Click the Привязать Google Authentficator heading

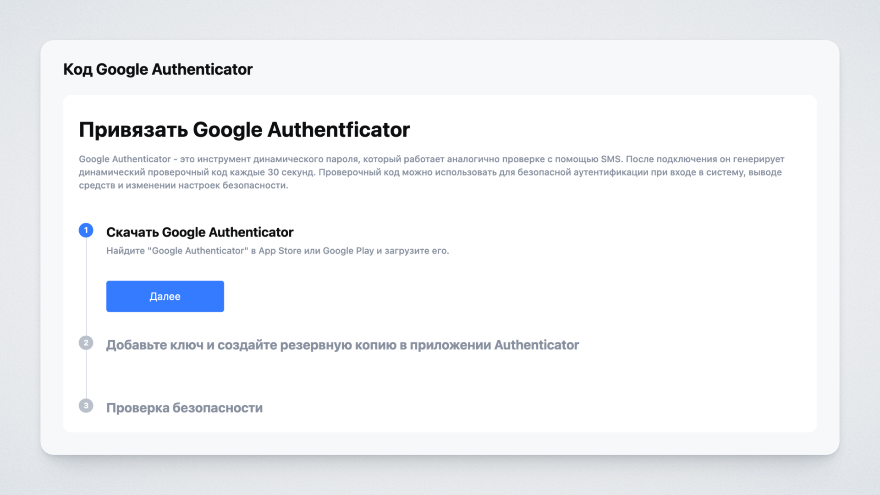tap(244, 130)
